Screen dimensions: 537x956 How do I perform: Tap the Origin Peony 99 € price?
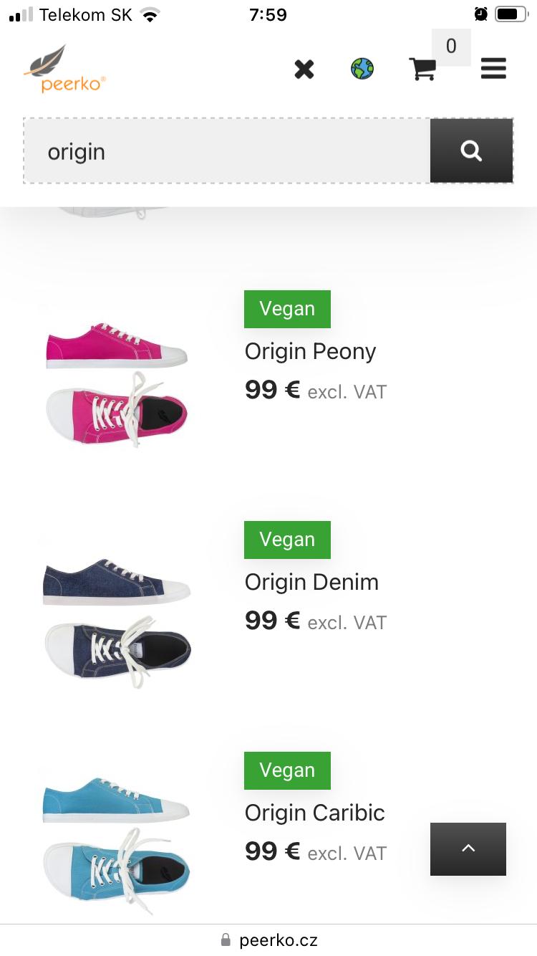(272, 391)
